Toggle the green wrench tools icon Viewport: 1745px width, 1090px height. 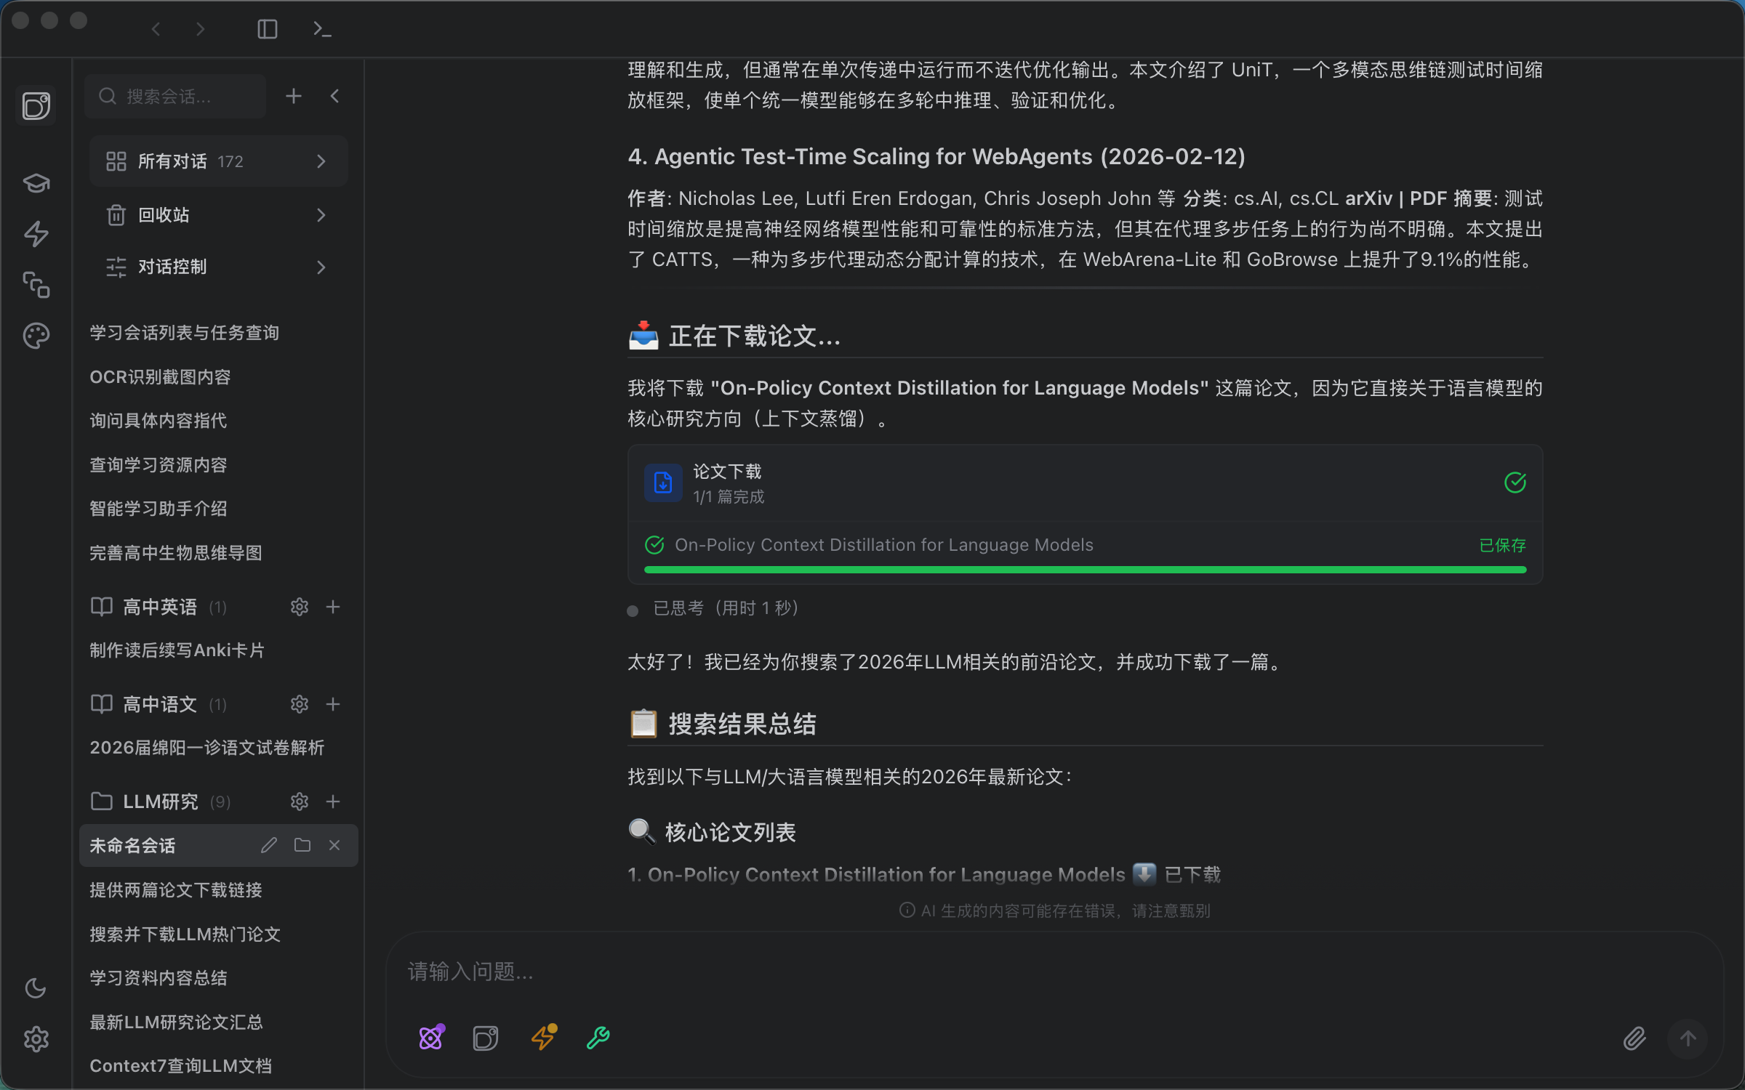(x=598, y=1038)
